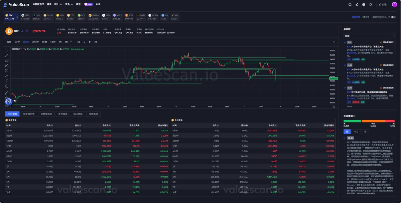
Task: Open the blue help question button
Action: [8, 101]
